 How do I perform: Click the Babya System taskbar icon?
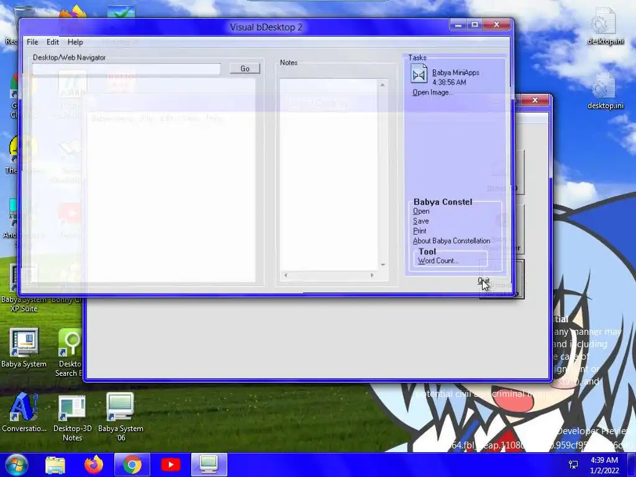tap(209, 465)
